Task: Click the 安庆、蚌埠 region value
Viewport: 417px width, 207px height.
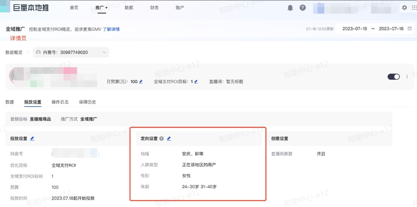Action: 193,154
